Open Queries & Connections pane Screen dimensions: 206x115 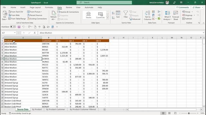coord(68,12)
